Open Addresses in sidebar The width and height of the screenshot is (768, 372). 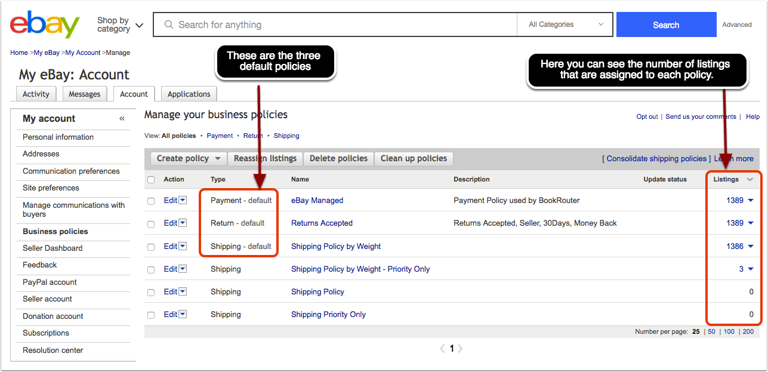[x=41, y=153]
